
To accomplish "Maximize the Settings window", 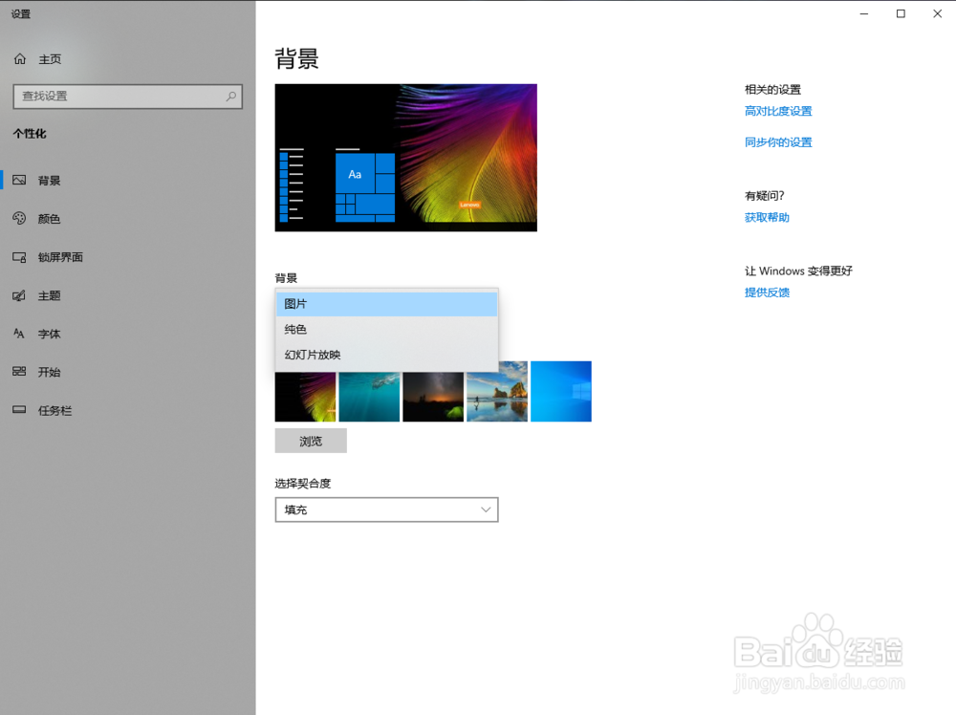I will [x=901, y=13].
